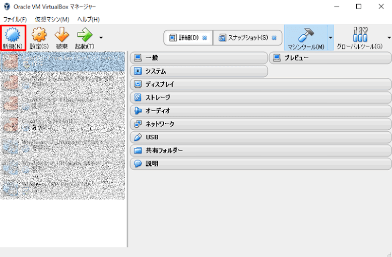Click the 説明 speech bubble icon
Screen dimensions: 392x257
click(x=138, y=164)
